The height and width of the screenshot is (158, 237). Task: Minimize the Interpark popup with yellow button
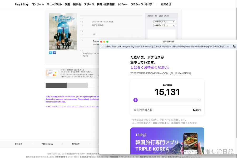coord(104,42)
